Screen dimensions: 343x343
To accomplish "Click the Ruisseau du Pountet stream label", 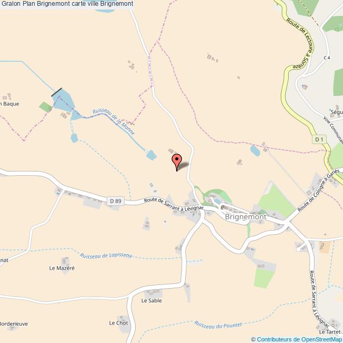I will pos(218,325).
